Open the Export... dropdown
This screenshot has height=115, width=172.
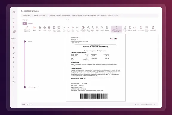tap(130, 31)
